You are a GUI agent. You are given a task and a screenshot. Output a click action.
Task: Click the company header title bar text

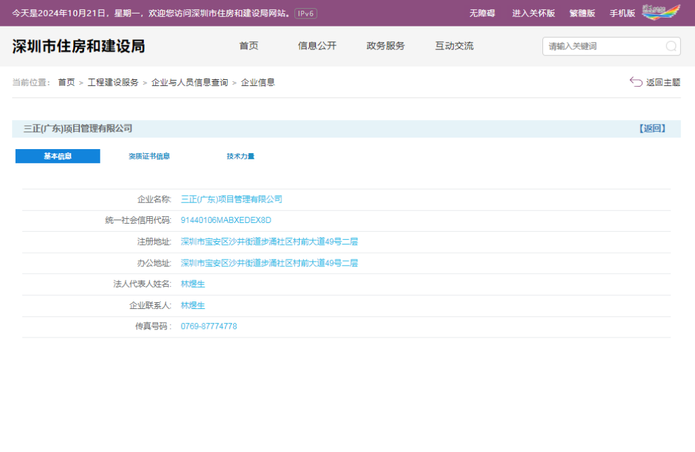(78, 129)
